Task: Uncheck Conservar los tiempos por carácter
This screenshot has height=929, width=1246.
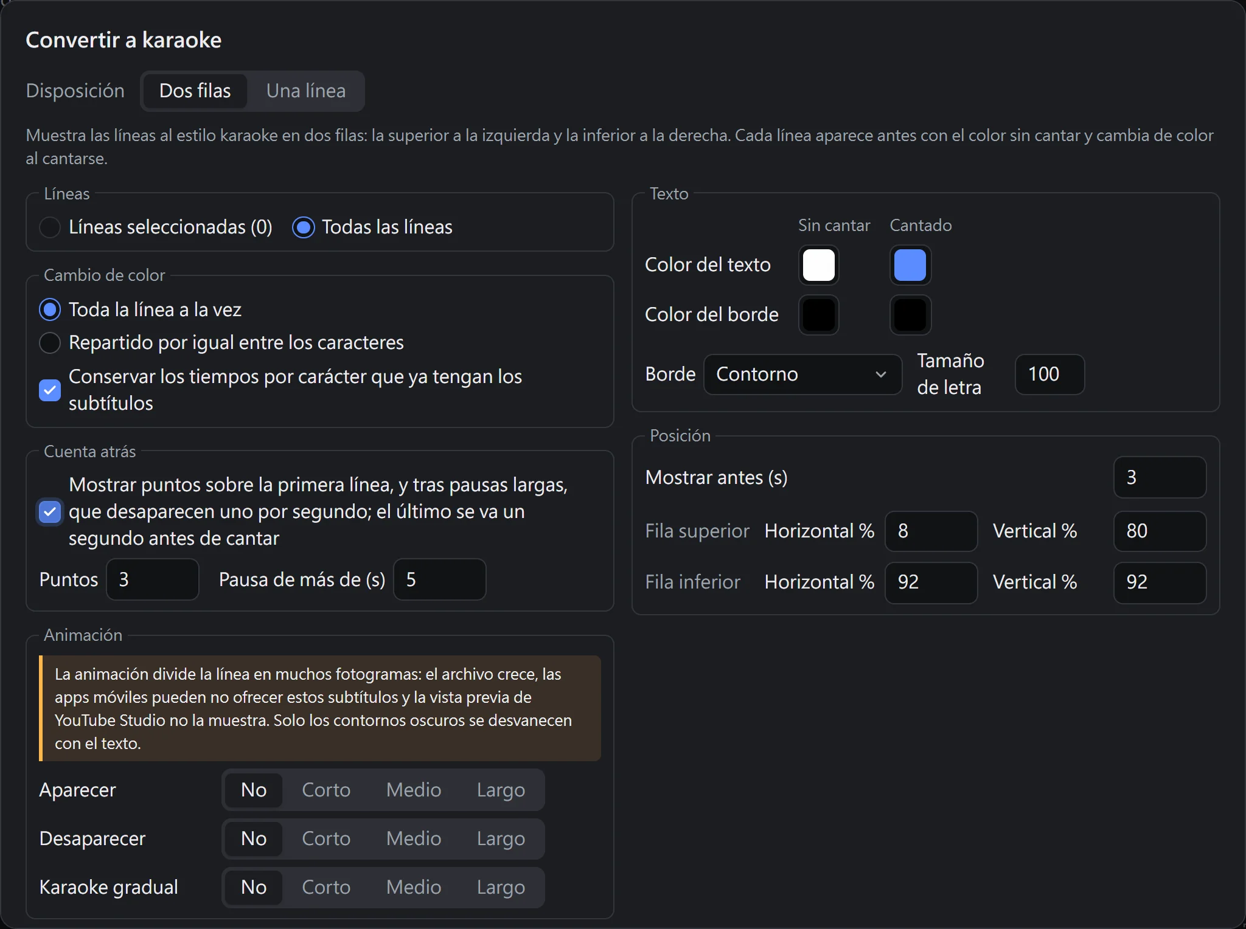Action: 50,390
